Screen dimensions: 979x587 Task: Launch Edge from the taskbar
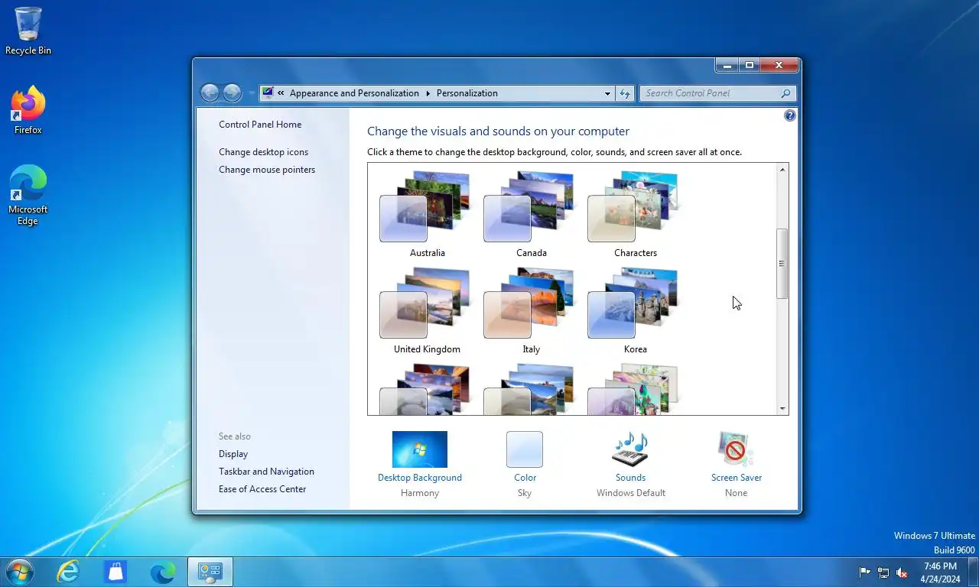163,572
